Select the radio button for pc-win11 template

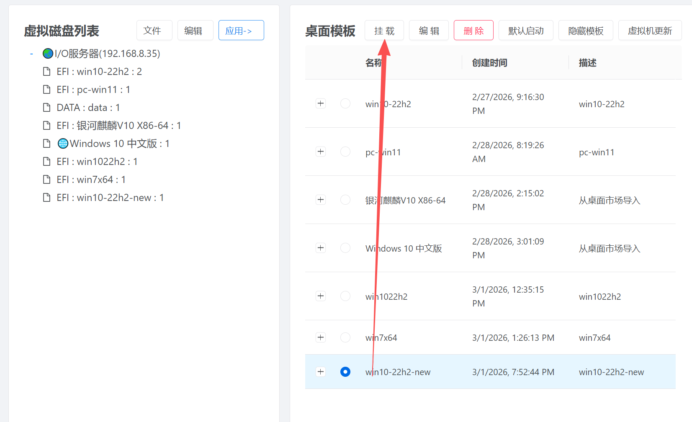coord(345,152)
